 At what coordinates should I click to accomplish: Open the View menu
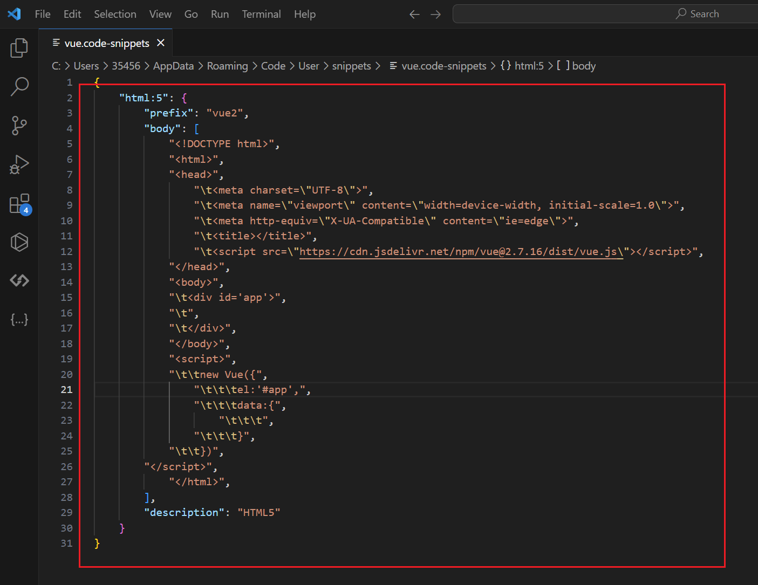coord(160,14)
